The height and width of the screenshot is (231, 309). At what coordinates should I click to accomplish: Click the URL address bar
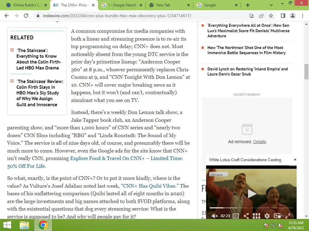[x=142, y=16]
